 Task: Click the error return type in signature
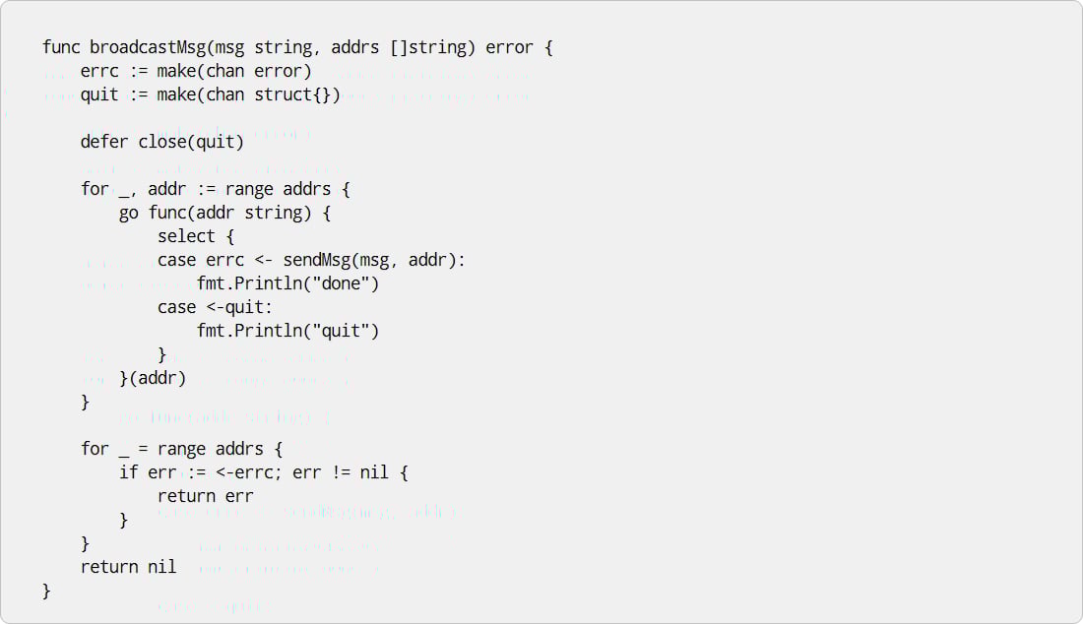510,47
